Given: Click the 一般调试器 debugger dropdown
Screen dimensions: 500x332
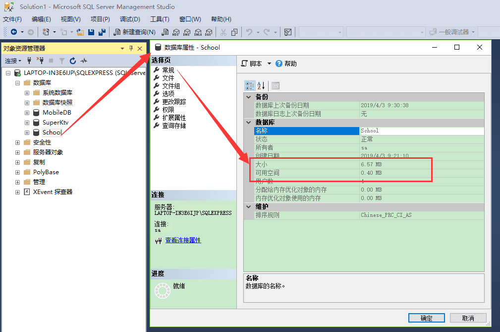Looking at the screenshot, I should (452, 32).
